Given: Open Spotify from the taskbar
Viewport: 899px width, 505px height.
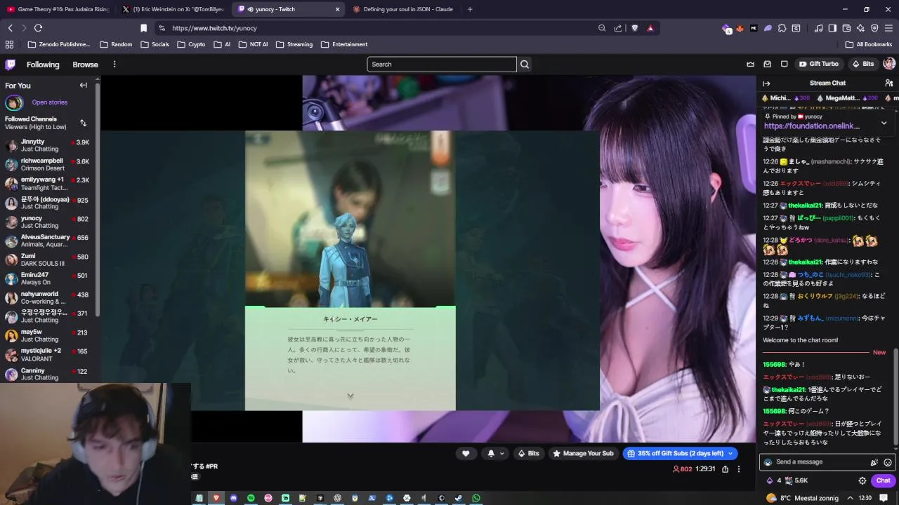Looking at the screenshot, I should click(x=251, y=498).
